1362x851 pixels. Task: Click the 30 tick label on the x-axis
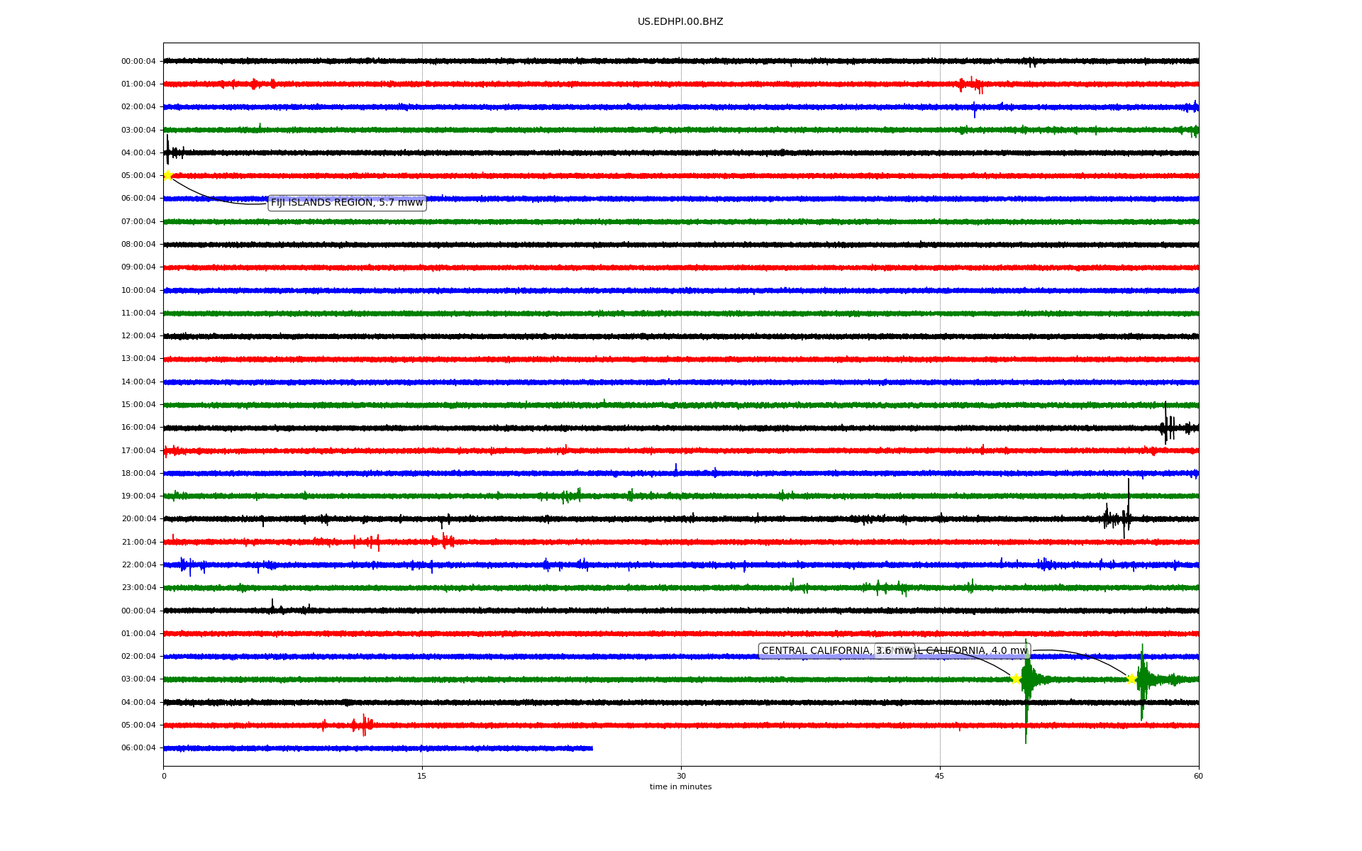click(680, 776)
